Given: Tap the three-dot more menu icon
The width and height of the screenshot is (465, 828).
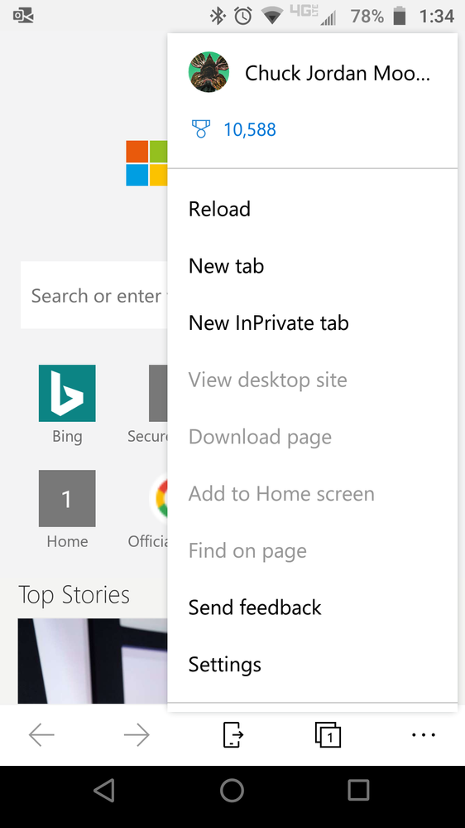Looking at the screenshot, I should (x=424, y=734).
